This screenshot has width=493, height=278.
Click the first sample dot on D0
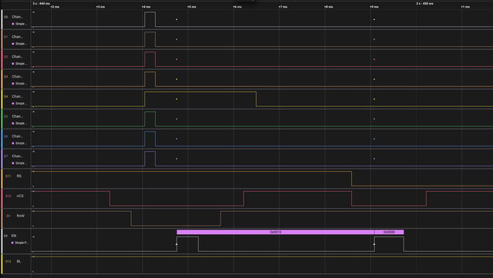177,19
